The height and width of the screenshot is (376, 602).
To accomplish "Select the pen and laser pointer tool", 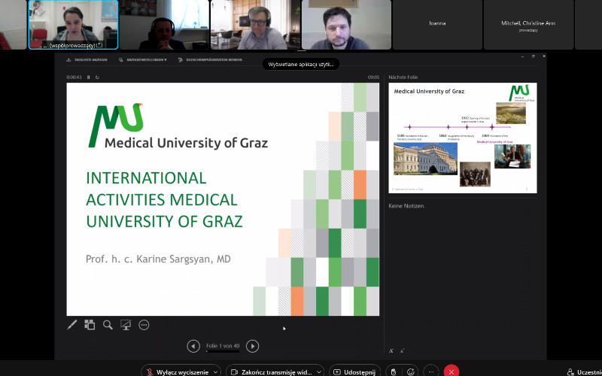I will (x=73, y=325).
